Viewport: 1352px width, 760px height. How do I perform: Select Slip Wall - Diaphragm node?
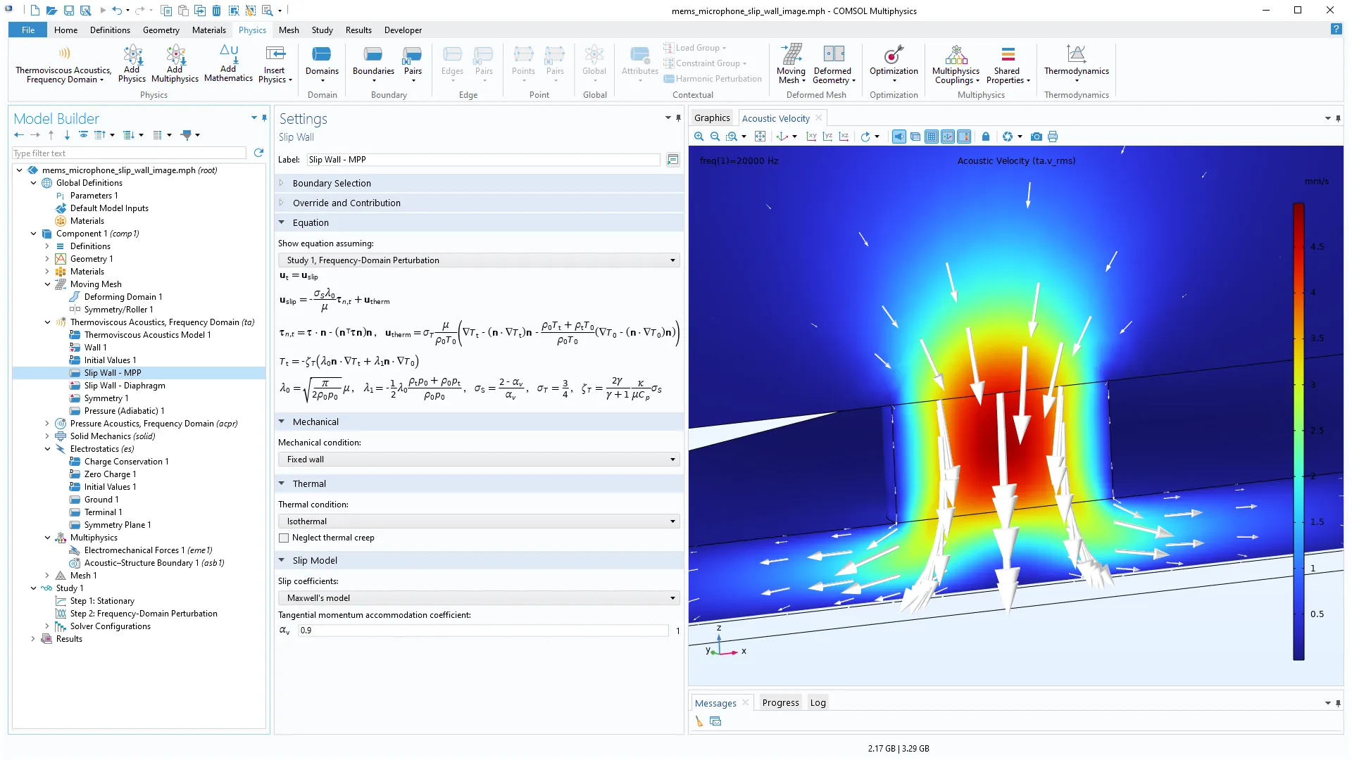point(125,386)
